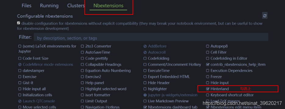Select the Code prettify extension entry
This screenshot has width=285, height=109.
97,58
